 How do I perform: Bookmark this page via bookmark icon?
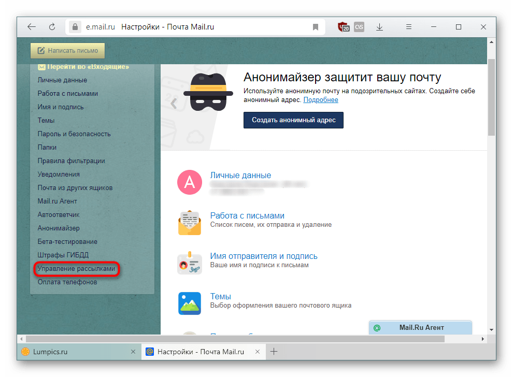tap(316, 27)
